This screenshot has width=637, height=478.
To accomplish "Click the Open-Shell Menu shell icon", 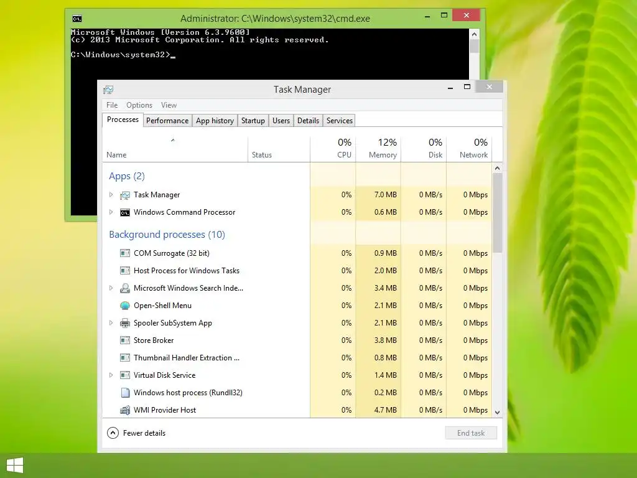I will click(125, 306).
